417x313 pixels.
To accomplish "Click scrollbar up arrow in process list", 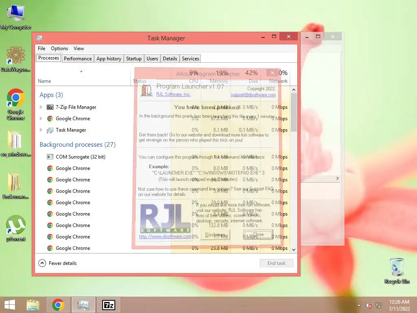I will tap(294, 90).
